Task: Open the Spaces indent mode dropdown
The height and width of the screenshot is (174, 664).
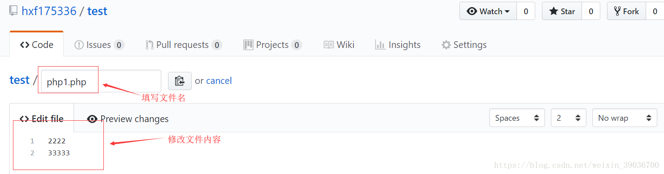Action: click(517, 118)
